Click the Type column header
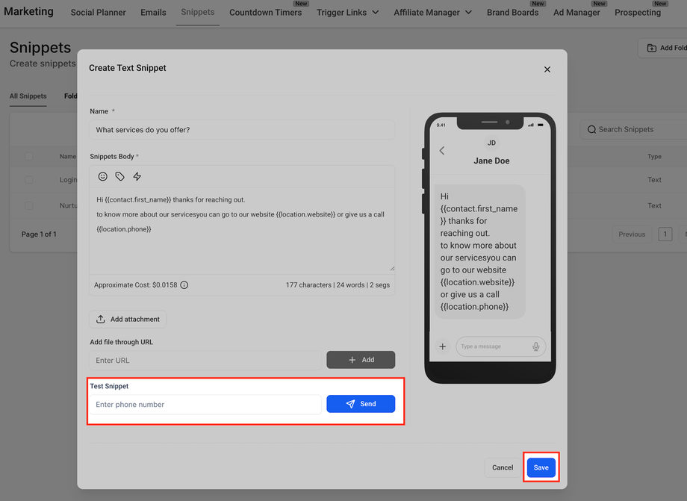This screenshot has width=687, height=501. [654, 156]
